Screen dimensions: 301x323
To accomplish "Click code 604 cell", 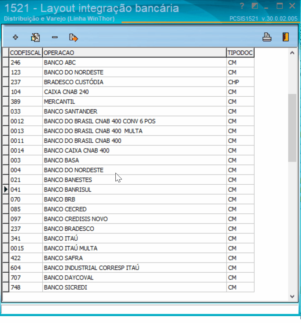I will click(26, 268).
